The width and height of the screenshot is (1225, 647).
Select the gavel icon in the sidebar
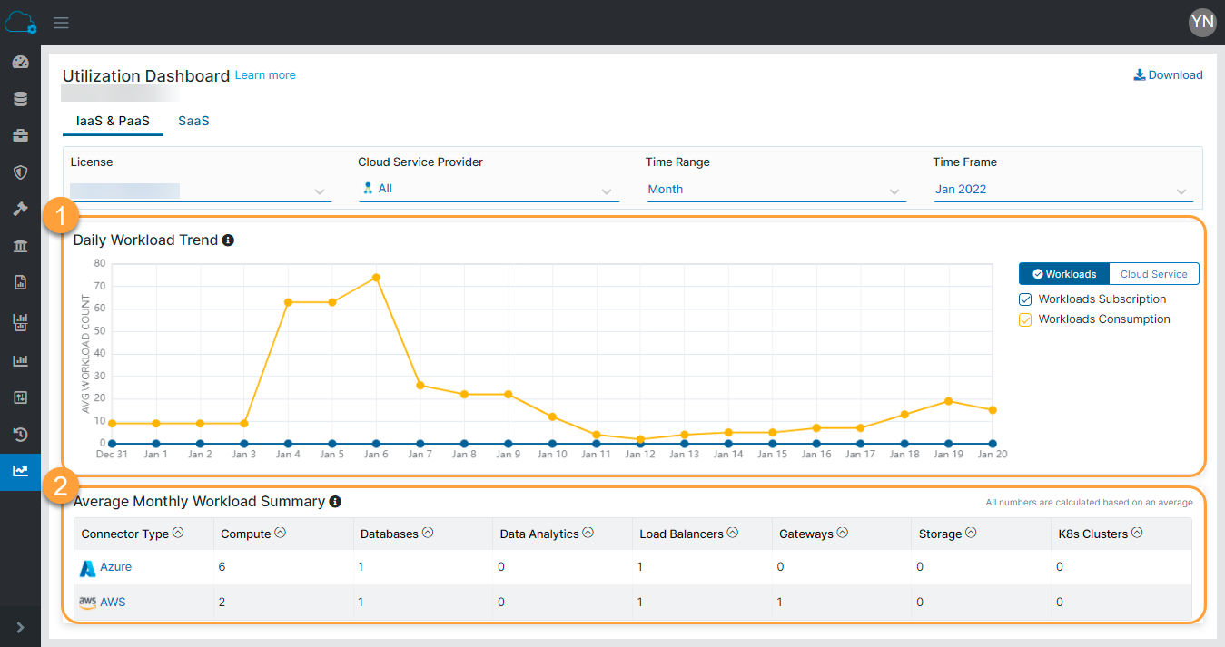20,209
